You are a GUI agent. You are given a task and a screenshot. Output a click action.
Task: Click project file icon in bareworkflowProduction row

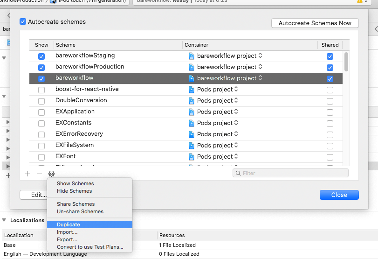pos(192,67)
